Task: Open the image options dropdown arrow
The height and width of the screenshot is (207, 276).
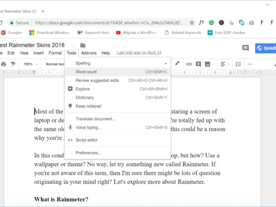Action: [213, 64]
